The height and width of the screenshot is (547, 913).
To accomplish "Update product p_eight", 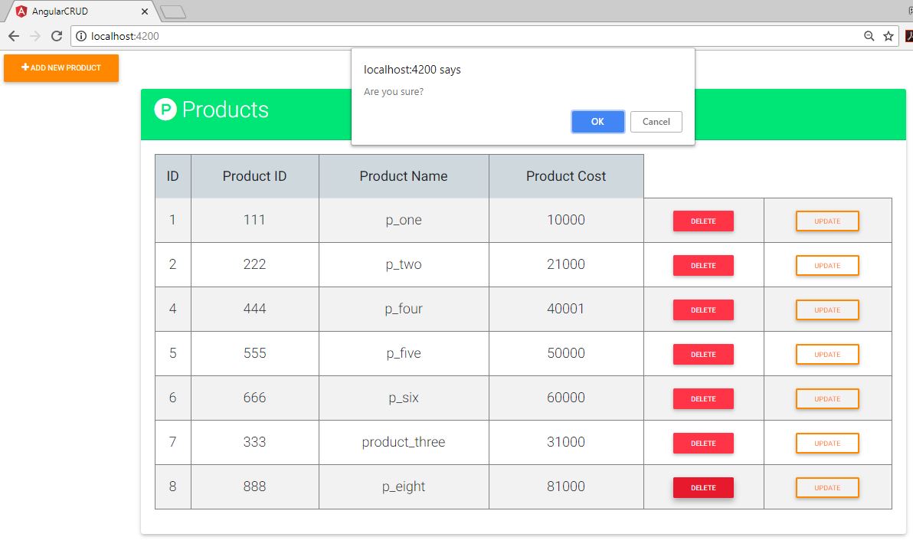I will tap(827, 487).
